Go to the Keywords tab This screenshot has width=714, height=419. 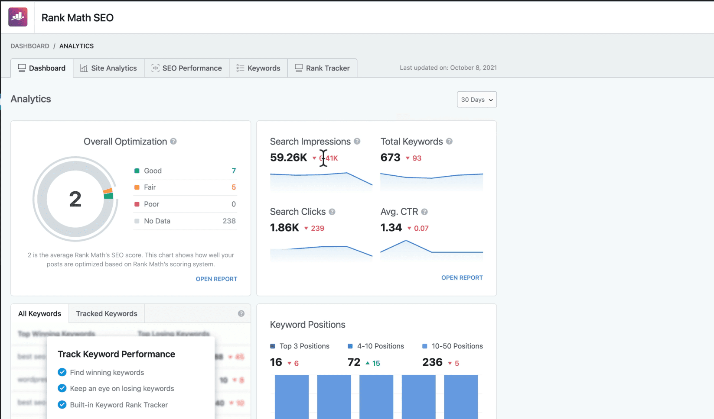pos(258,68)
